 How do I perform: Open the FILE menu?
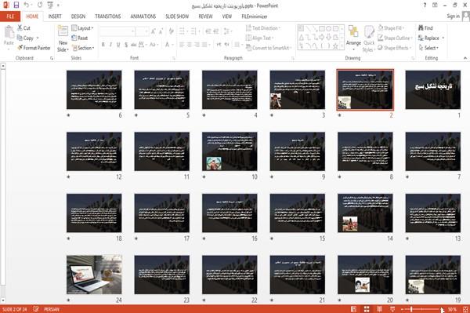pyautogui.click(x=10, y=16)
